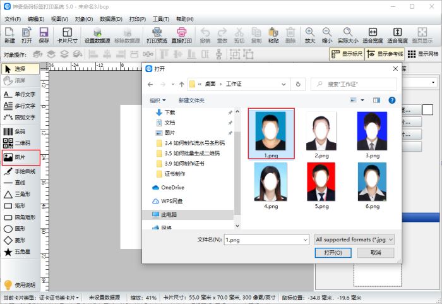The width and height of the screenshot is (442, 304).
Task: Open 打印预览 print preview
Action: click(x=157, y=35)
